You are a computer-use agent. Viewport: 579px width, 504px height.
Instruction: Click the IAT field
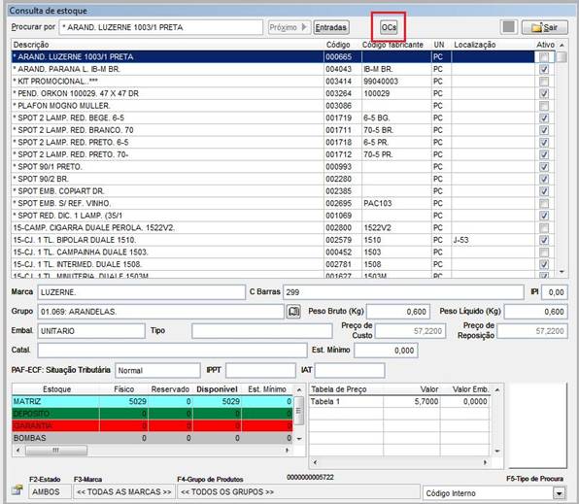(x=350, y=370)
